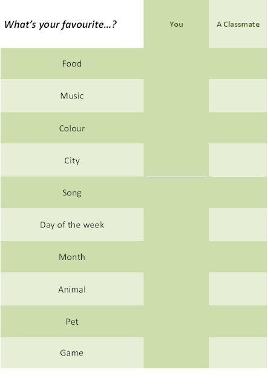Screen dimensions: 268x387
Task: Click the Food row label
Action: (72, 63)
